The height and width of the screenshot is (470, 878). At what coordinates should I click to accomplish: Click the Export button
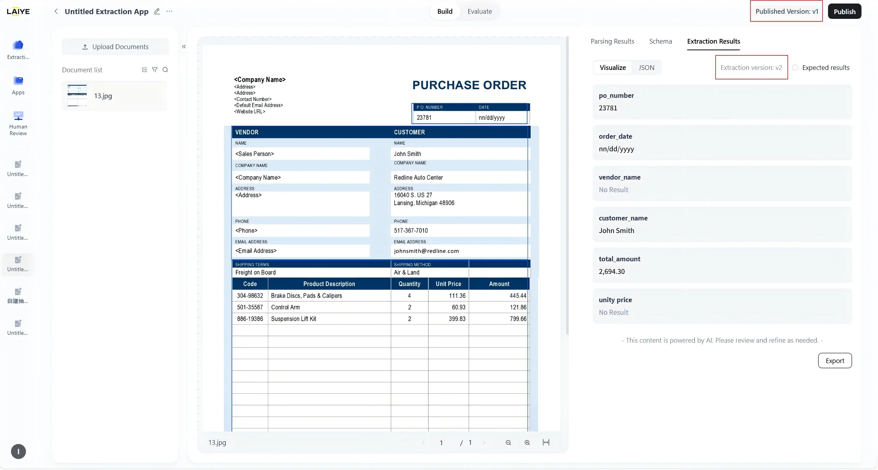835,361
